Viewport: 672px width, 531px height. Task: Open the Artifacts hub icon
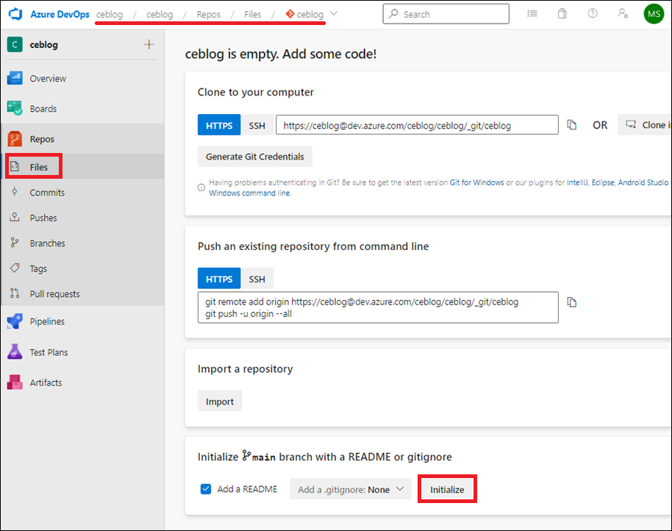click(15, 382)
